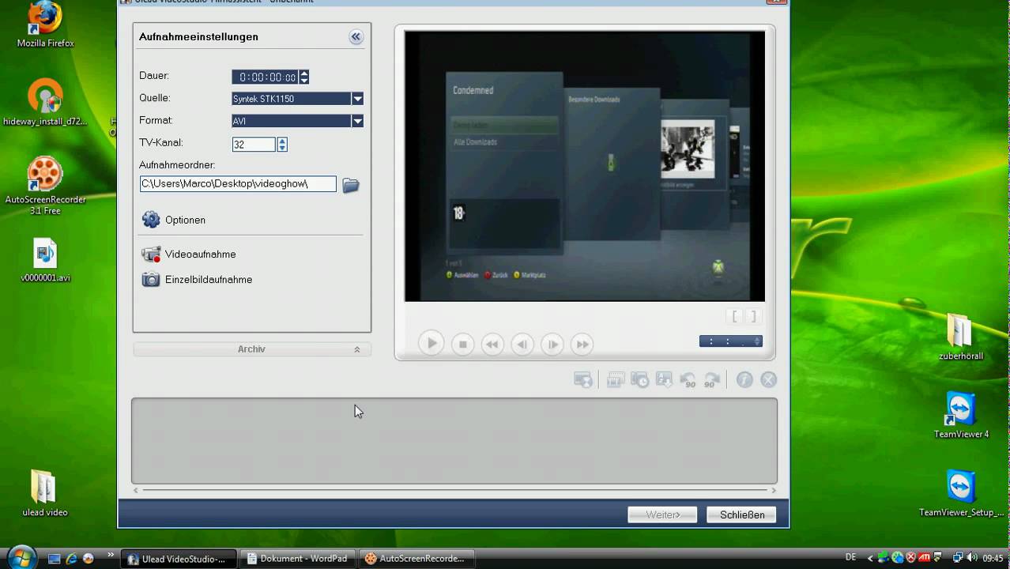Click Show Desktop quick launch icon

click(55, 559)
